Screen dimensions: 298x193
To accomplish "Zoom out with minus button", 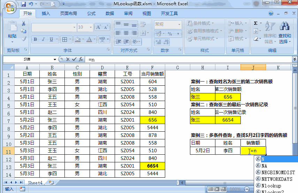I will 247,189.
